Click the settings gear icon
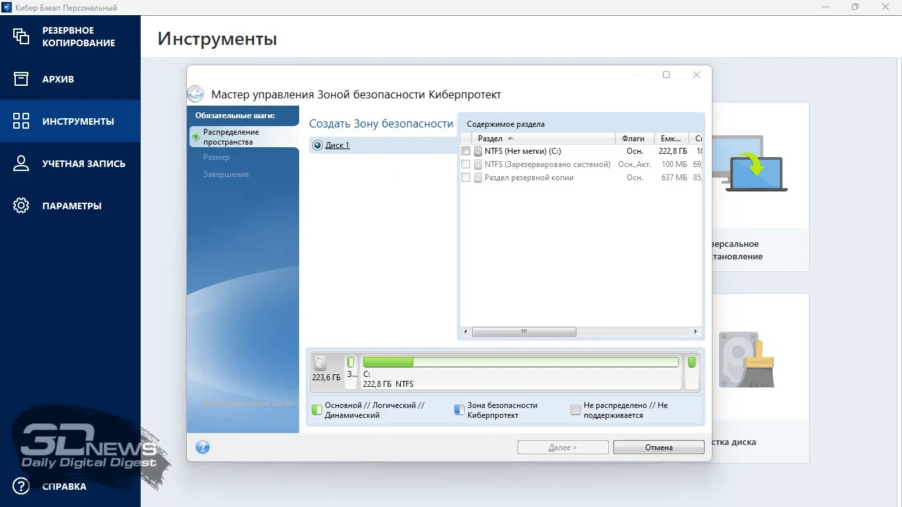Viewport: 902px width, 507px height. tap(21, 205)
